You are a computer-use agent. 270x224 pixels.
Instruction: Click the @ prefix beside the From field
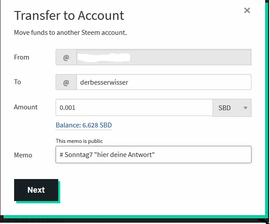point(66,57)
